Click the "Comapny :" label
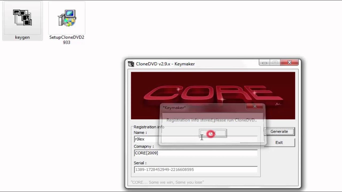Viewport: 342px width, 192px height. [144, 146]
